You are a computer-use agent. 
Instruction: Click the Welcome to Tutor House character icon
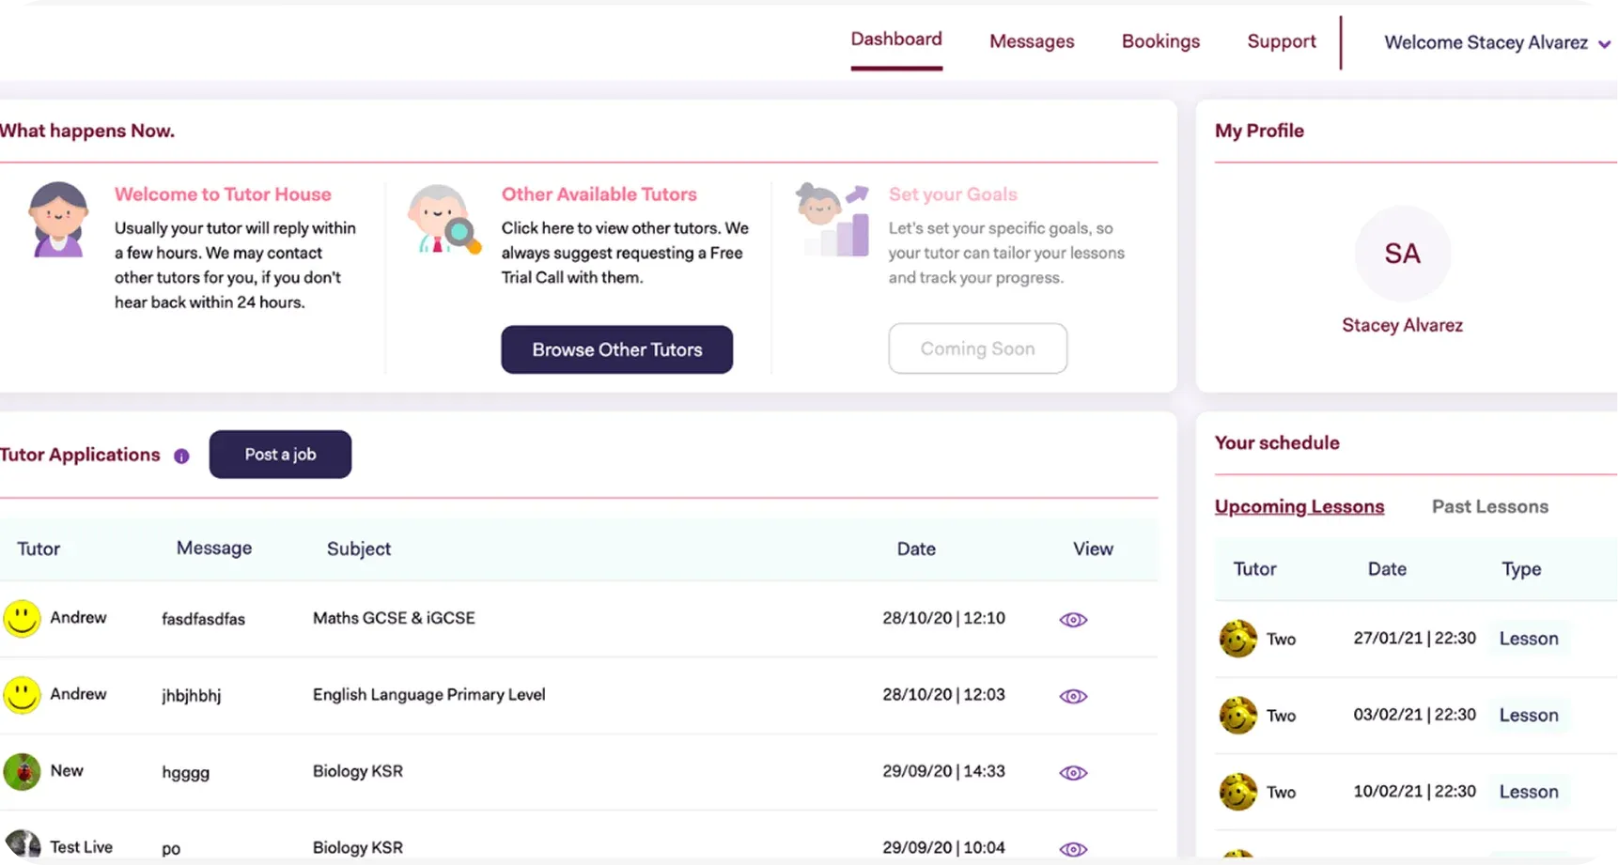click(x=58, y=220)
